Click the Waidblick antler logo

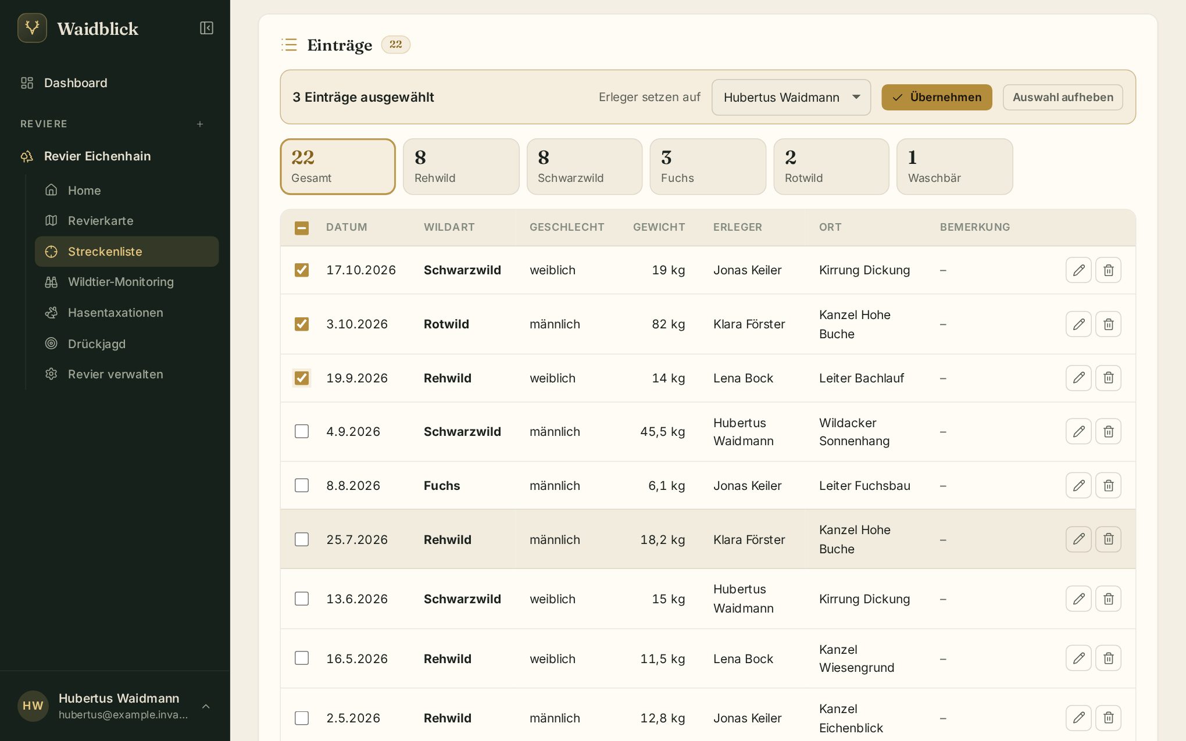32,28
